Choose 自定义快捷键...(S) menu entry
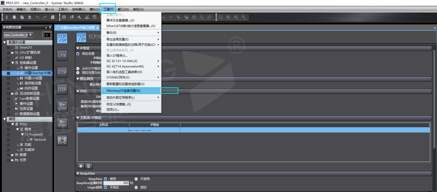Screen dimensions: 437x192 [131, 104]
